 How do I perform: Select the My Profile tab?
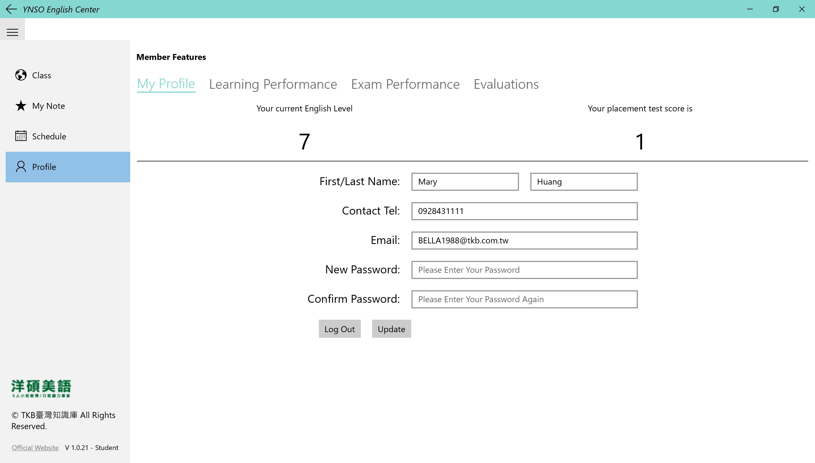pos(166,84)
